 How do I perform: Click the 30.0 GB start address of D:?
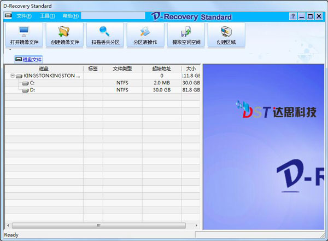coord(162,90)
